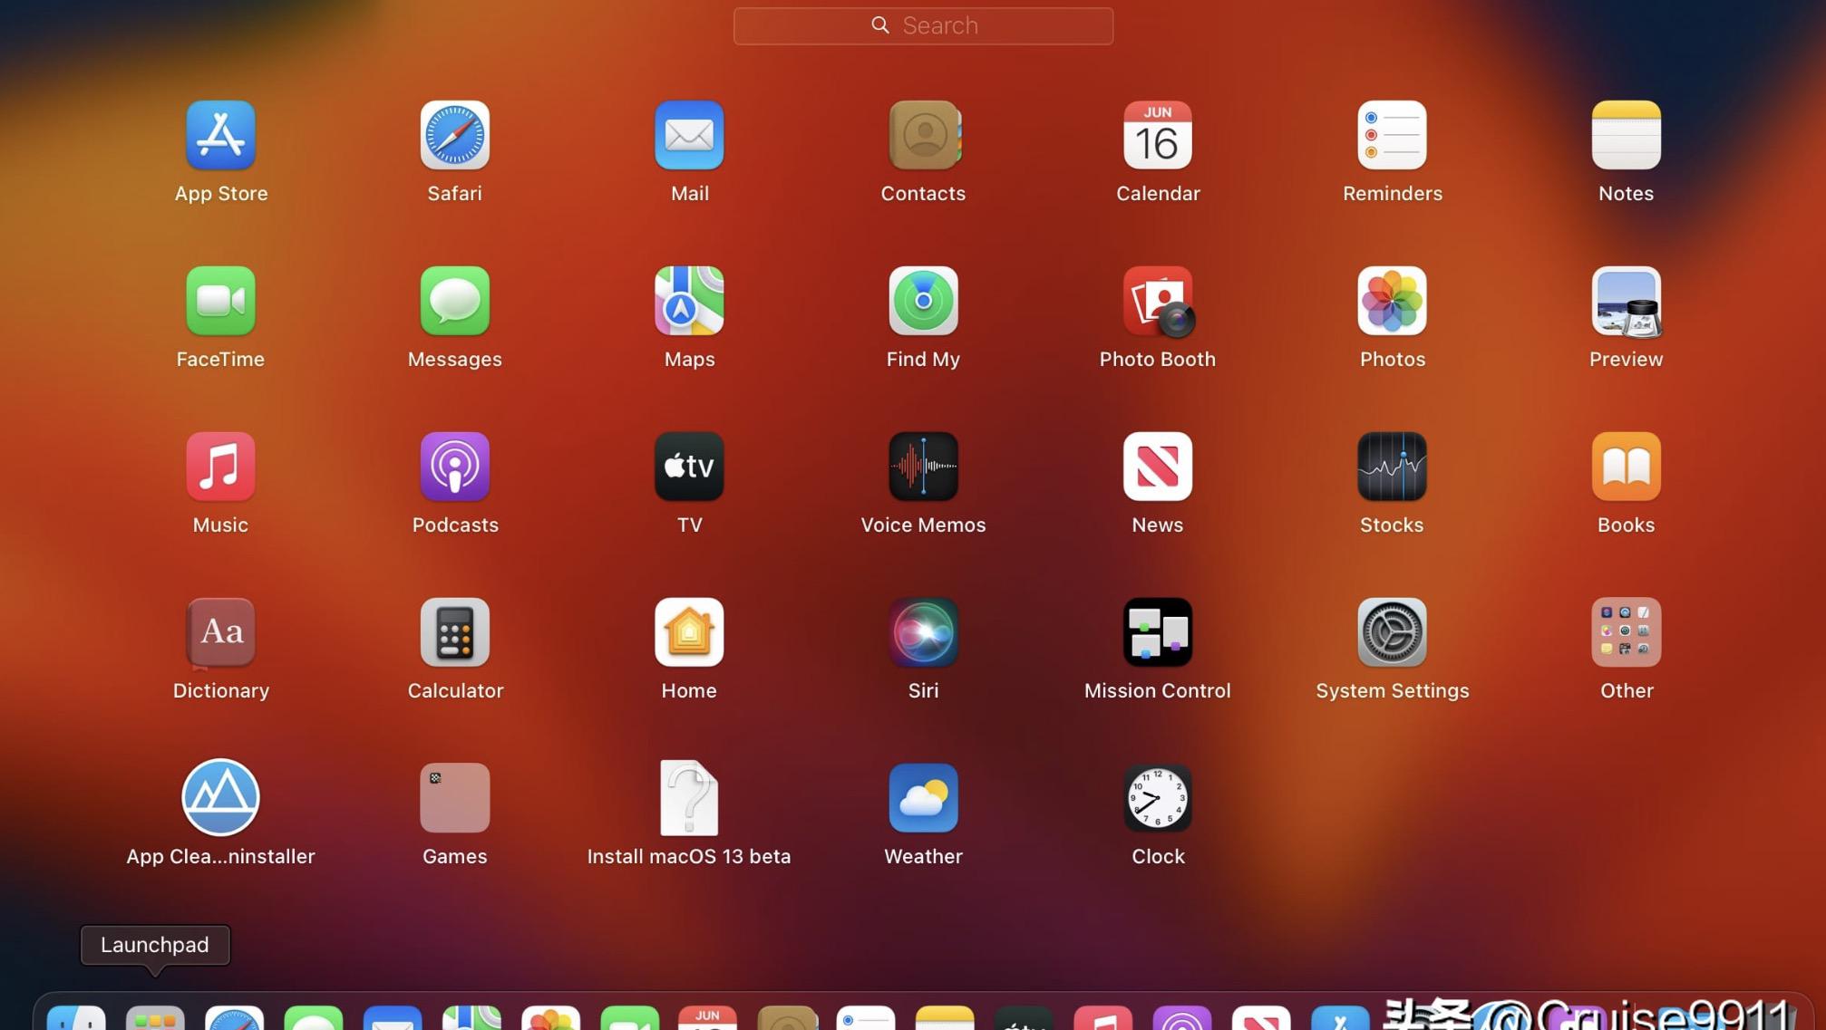The width and height of the screenshot is (1826, 1030).
Task: Launch Safari from Launchpad grid
Action: pos(455,135)
